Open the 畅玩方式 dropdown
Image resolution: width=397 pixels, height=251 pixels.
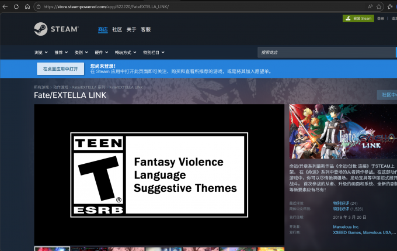tap(124, 52)
